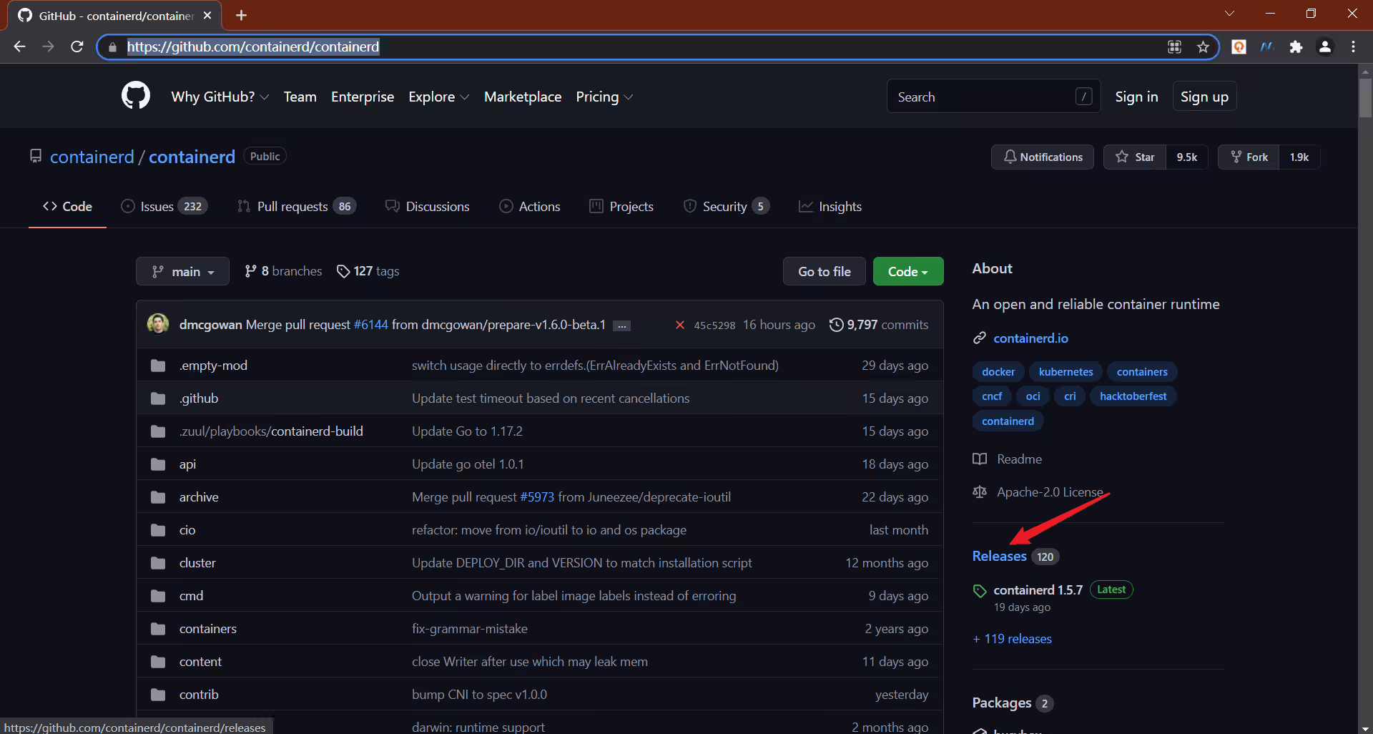This screenshot has width=1373, height=734.
Task: Open Chrome three-dot menu
Action: pyautogui.click(x=1353, y=47)
